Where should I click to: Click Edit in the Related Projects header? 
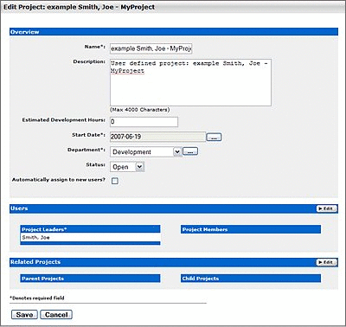326,262
